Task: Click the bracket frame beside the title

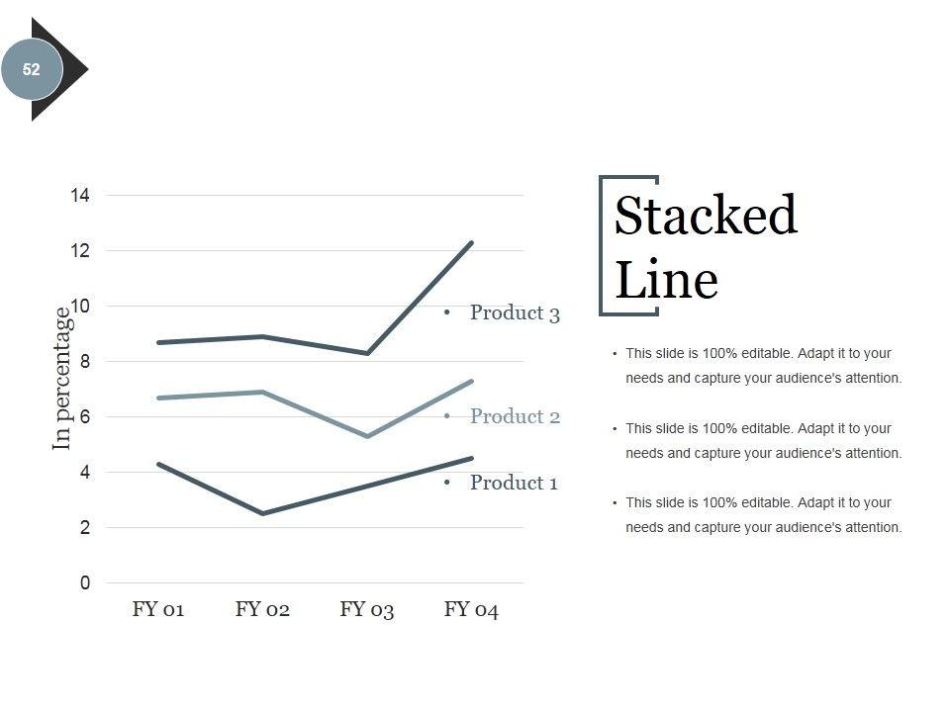Action: (x=603, y=245)
